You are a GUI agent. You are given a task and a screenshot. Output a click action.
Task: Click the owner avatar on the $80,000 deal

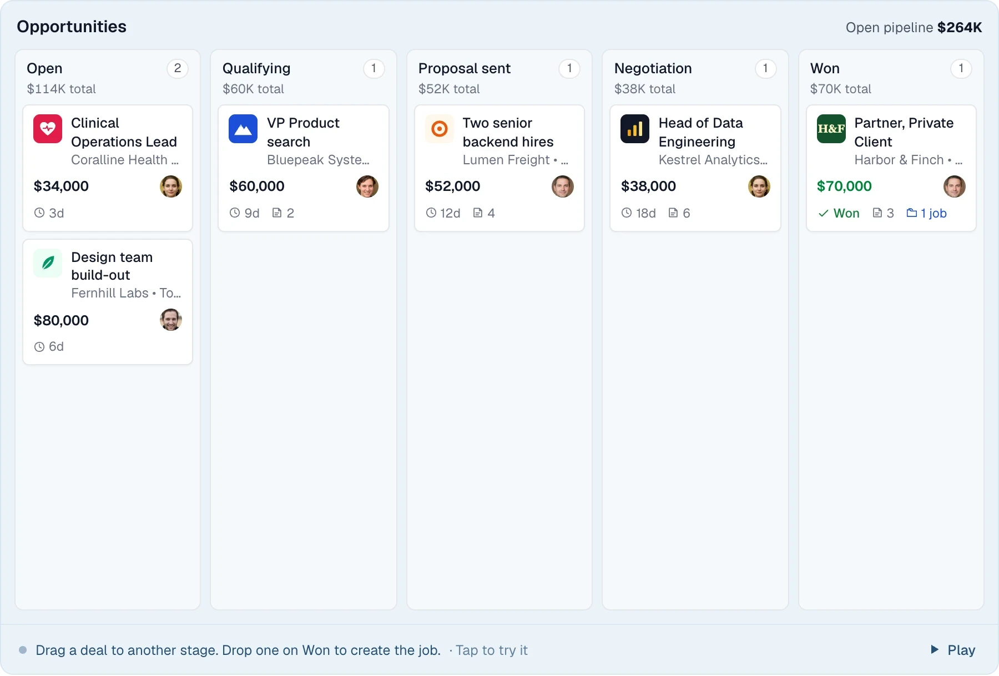tap(171, 320)
